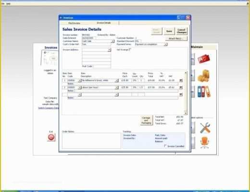The width and height of the screenshot is (250, 192).
Task: Click the Attach File(s) button
Action: (176, 38)
